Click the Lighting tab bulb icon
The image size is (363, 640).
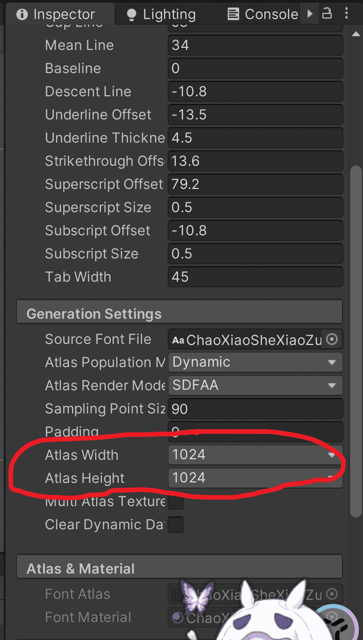(132, 14)
